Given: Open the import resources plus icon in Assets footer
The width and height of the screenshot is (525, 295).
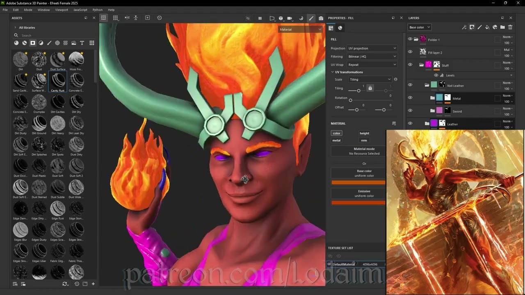Looking at the screenshot, I should 93,284.
